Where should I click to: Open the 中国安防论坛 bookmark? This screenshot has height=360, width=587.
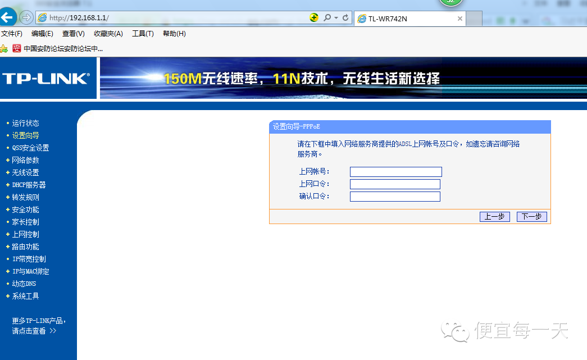pos(58,49)
